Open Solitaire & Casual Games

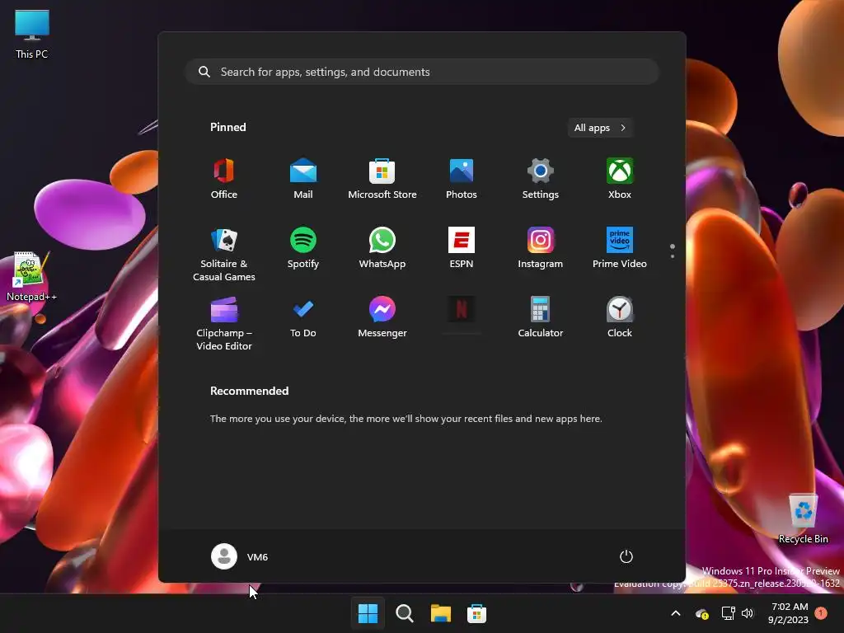point(224,254)
